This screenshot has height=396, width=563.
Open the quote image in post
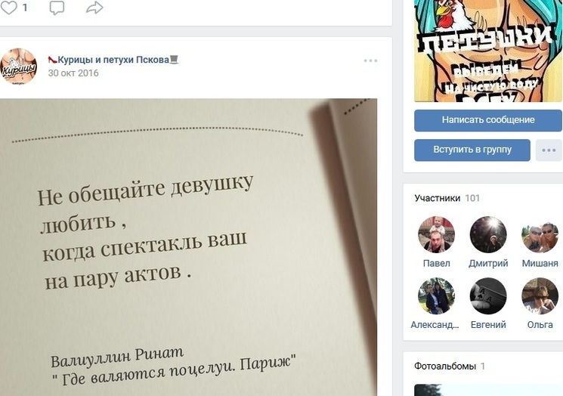(188, 247)
